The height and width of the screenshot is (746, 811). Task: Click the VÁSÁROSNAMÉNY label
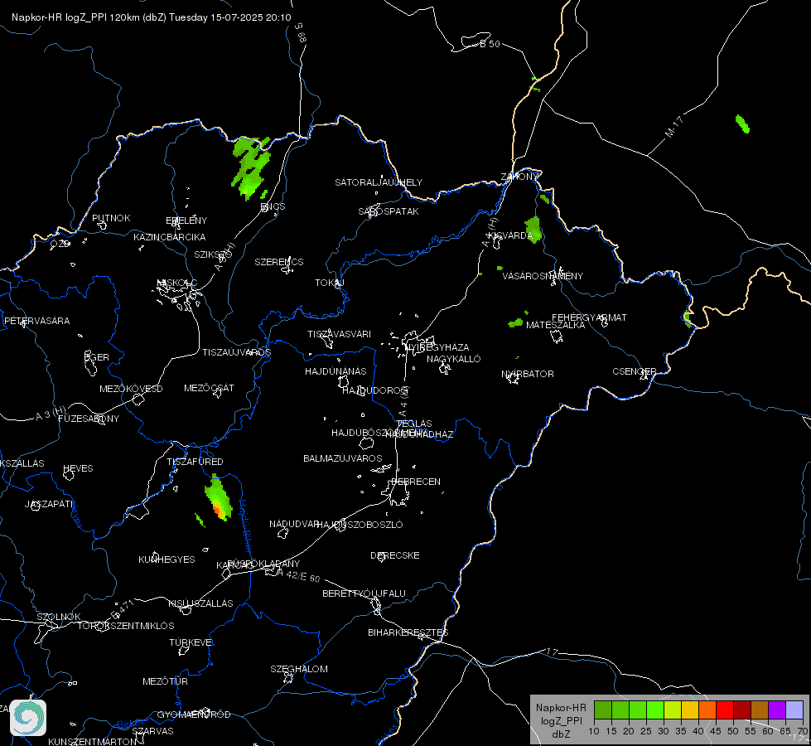tap(543, 276)
